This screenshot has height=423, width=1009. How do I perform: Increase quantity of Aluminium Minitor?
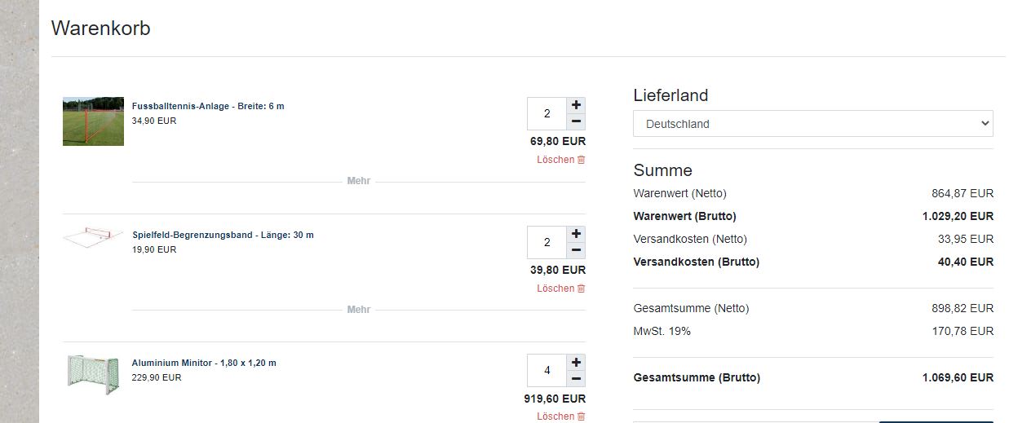point(577,362)
